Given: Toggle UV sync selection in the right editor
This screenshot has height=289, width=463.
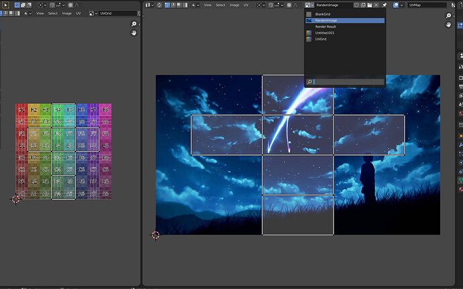Looking at the screenshot, I should 159,5.
